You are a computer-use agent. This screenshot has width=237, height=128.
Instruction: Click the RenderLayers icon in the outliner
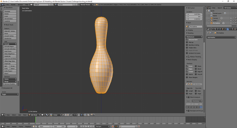click(212, 13)
